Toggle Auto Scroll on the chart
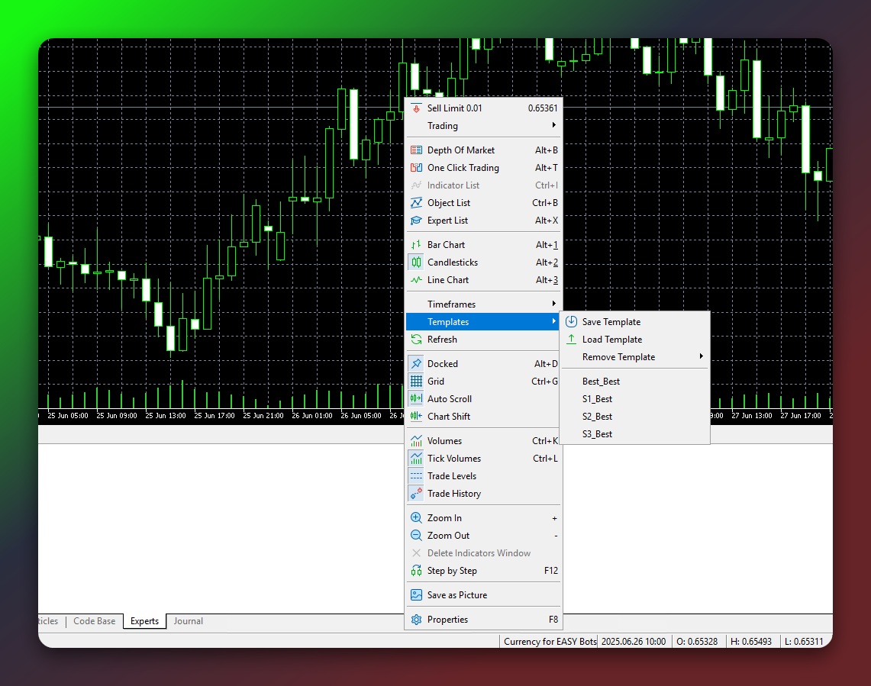This screenshot has height=686, width=871. pos(482,399)
